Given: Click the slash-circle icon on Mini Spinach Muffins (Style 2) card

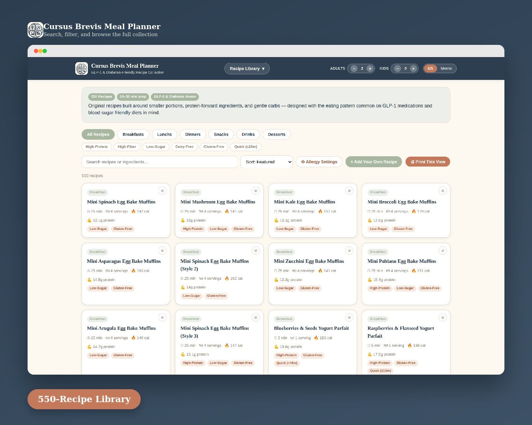Looking at the screenshot, I should coord(256,250).
